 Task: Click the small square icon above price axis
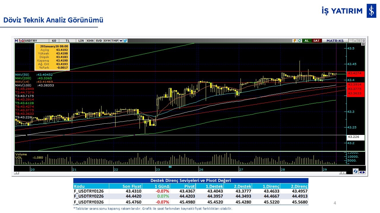[x=363, y=44]
